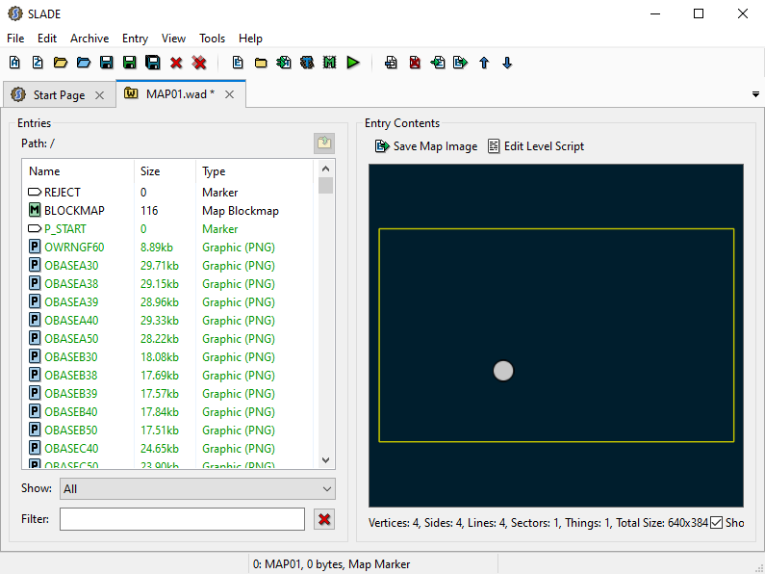
Task: Click the green Run archive play icon
Action: [x=353, y=63]
